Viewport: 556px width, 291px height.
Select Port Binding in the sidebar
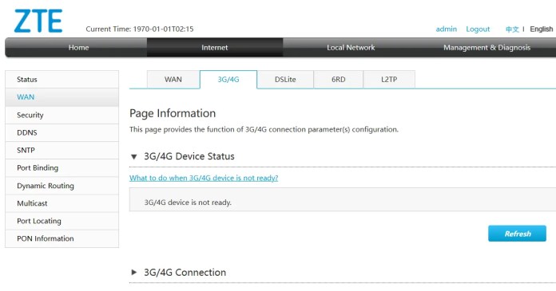coord(62,167)
